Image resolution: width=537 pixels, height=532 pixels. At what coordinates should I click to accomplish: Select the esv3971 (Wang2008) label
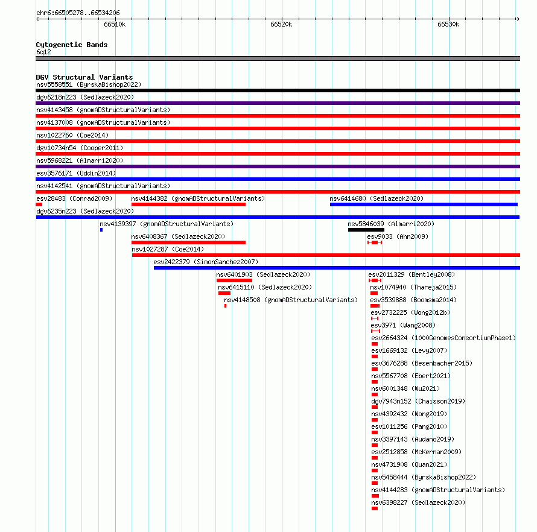click(403, 325)
